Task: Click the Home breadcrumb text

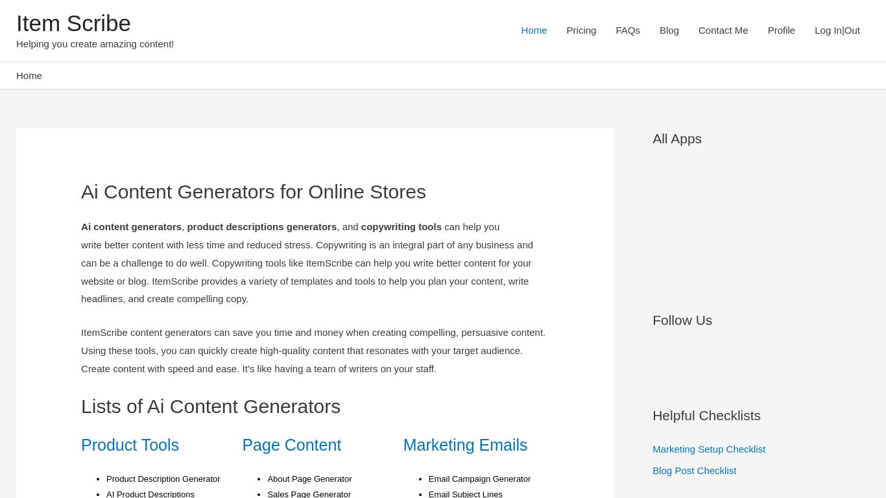Action: click(29, 76)
